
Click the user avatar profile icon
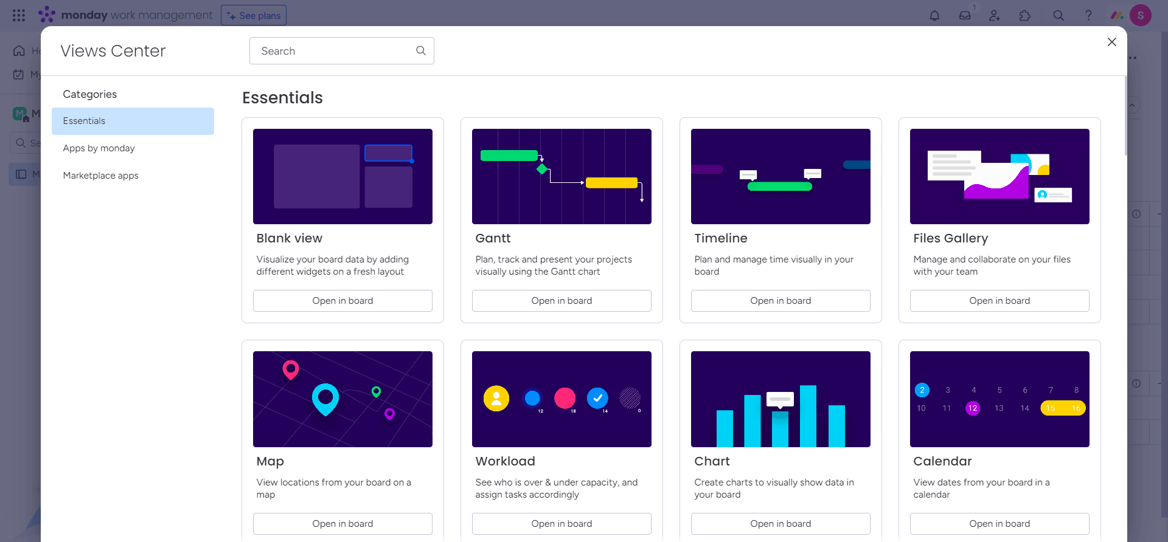1140,15
